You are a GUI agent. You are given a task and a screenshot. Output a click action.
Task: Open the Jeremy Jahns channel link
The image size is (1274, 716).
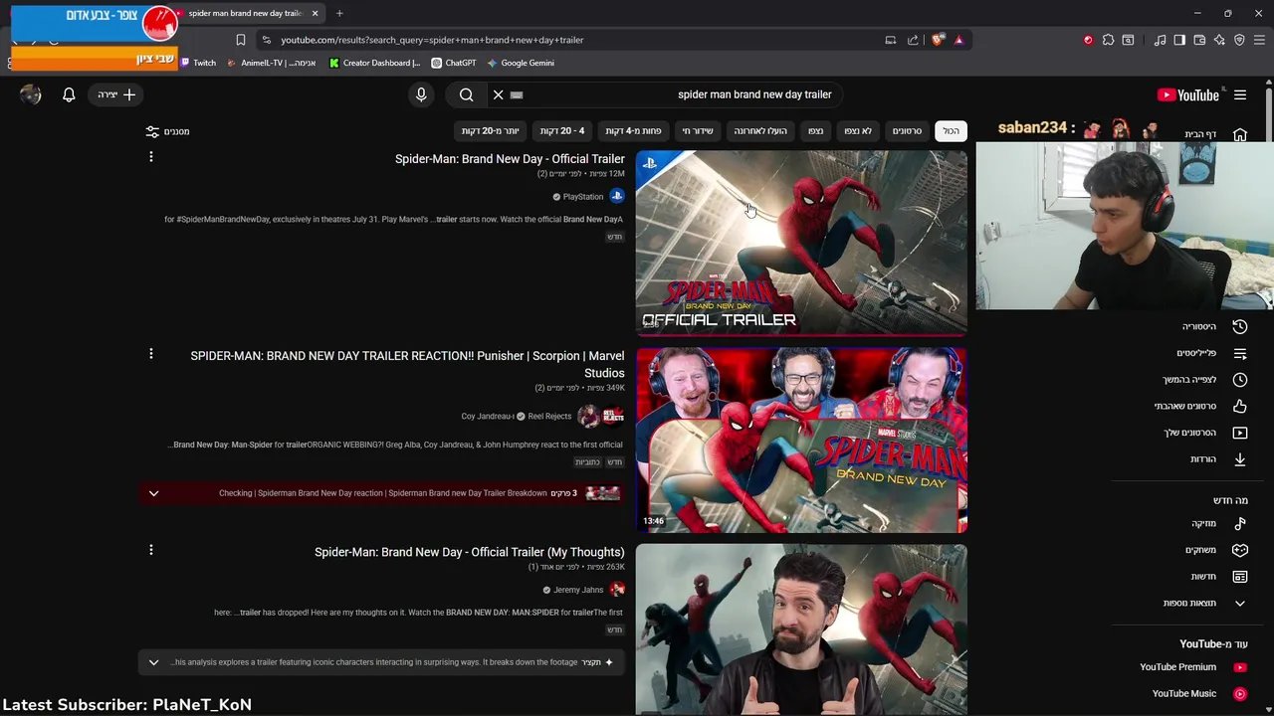[x=578, y=590]
